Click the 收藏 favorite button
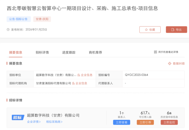Viewport: 189px width, 130px height. pos(150,30)
